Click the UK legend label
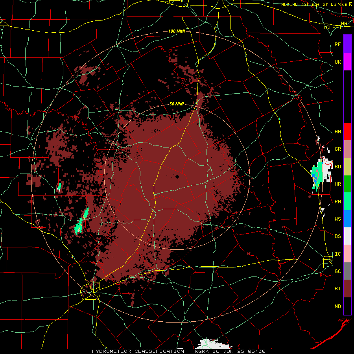The width and height of the screenshot is (354, 354). click(x=337, y=62)
